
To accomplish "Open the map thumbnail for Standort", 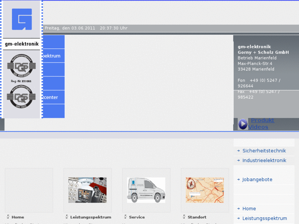I will click(205, 190).
